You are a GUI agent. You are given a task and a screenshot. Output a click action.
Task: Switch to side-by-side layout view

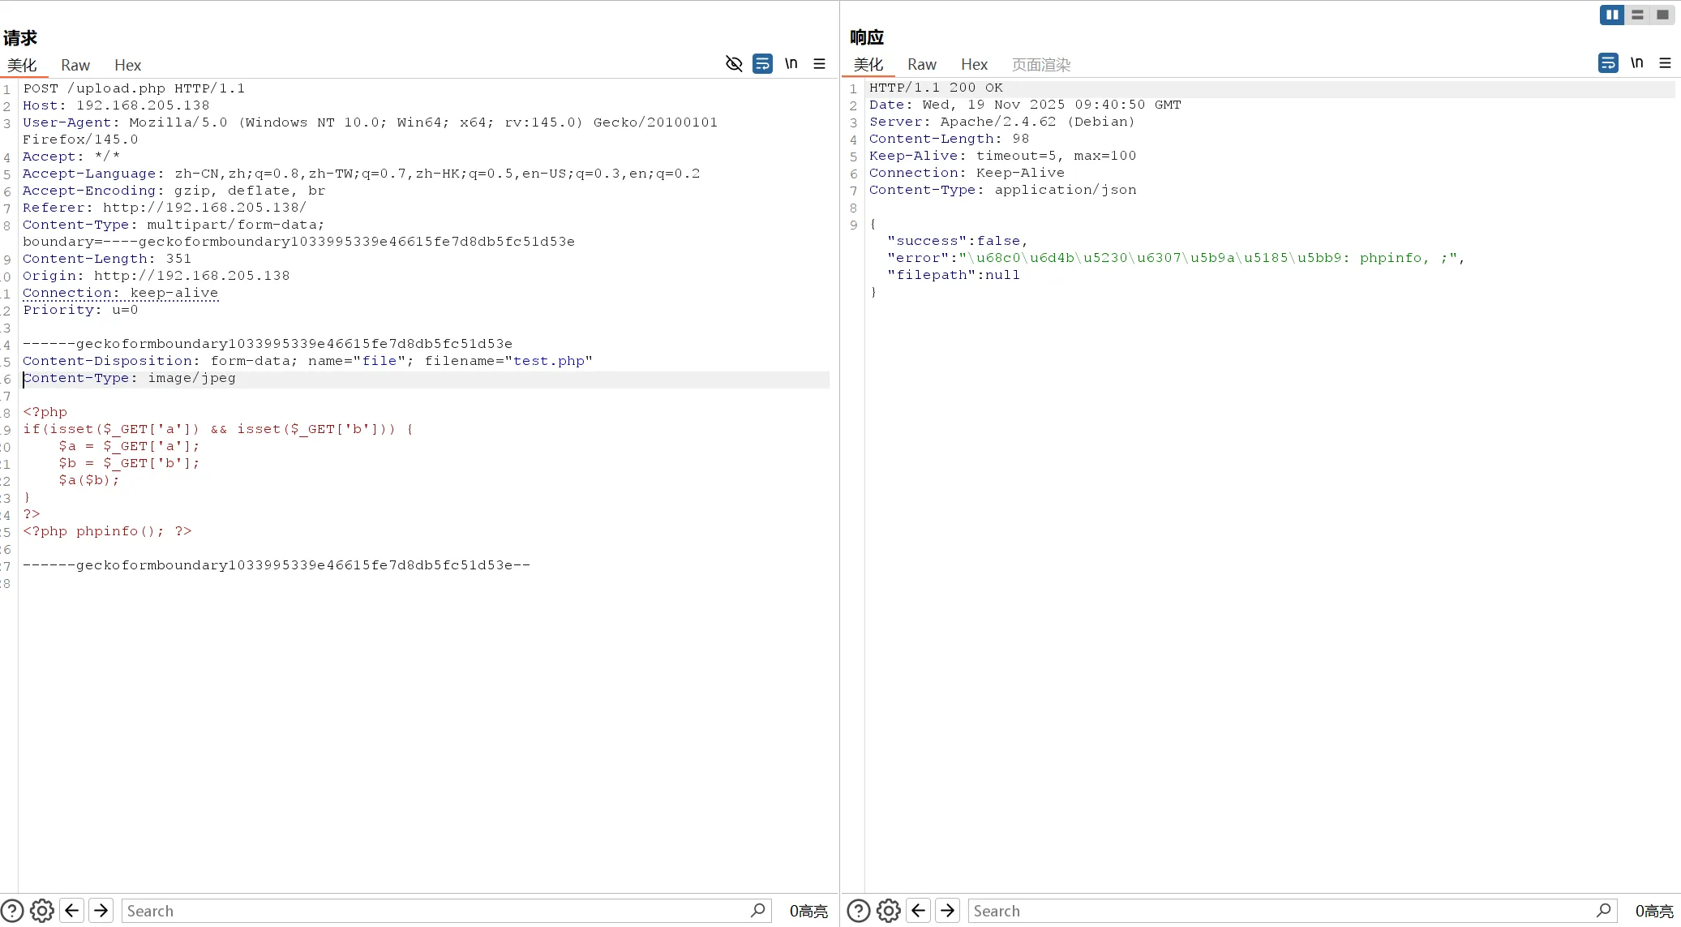1612,15
